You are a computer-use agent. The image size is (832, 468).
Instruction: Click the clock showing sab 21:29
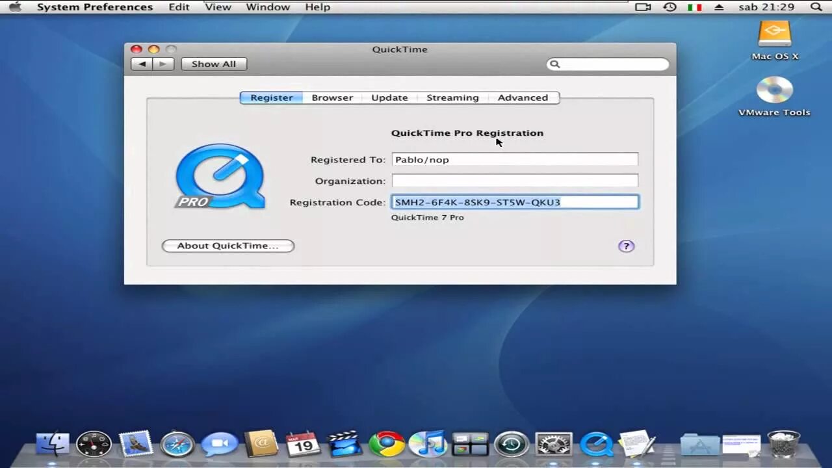pyautogui.click(x=766, y=7)
